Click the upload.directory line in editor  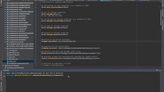pos(71,53)
